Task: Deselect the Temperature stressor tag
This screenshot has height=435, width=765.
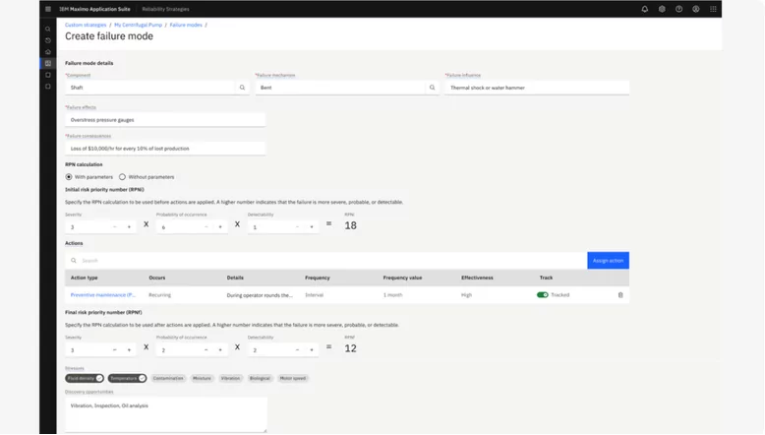Action: tap(128, 378)
